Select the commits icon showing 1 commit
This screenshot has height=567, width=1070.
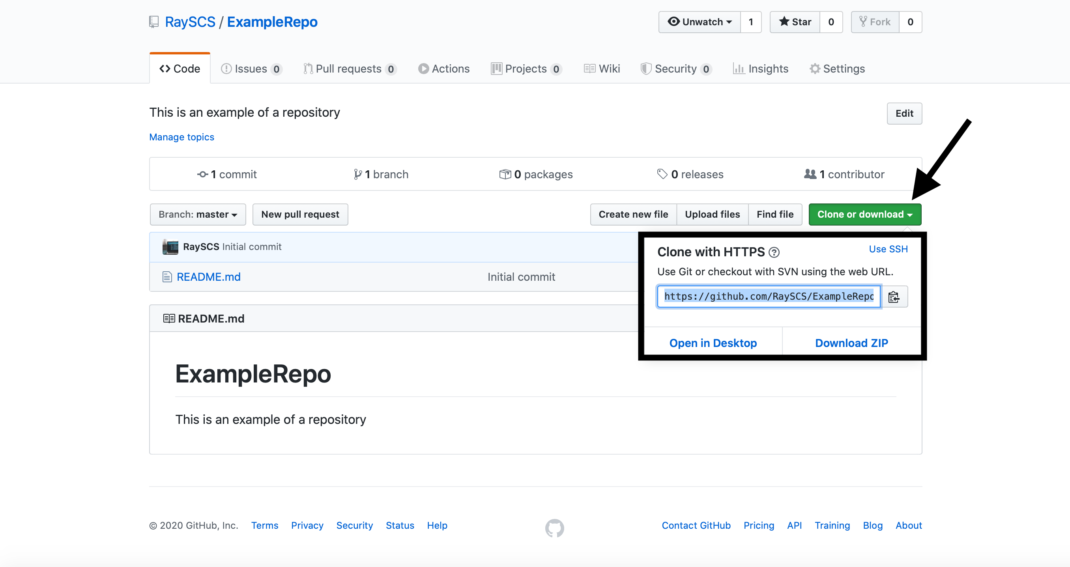pyautogui.click(x=203, y=174)
